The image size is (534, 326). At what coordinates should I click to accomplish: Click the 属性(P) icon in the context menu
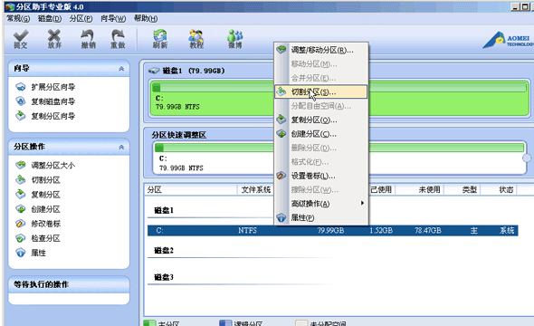click(281, 217)
